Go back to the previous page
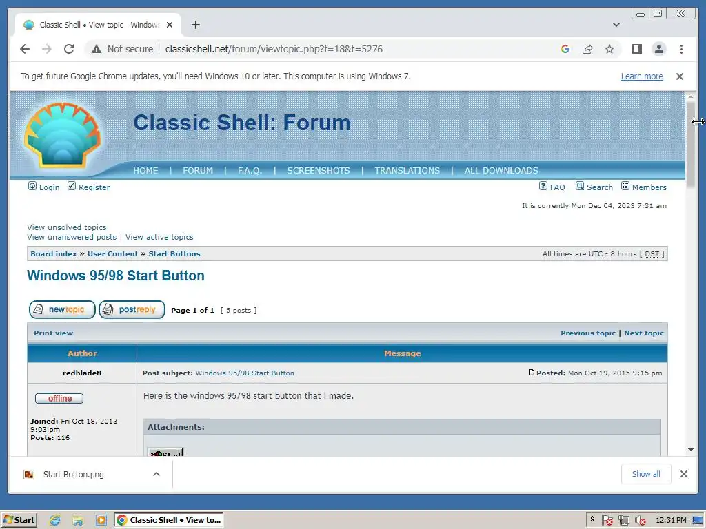This screenshot has width=706, height=529. [x=25, y=49]
